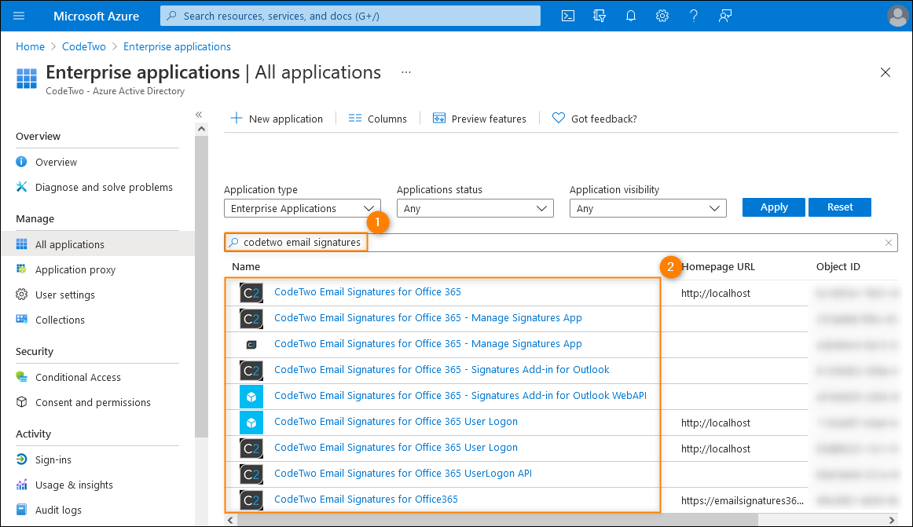Open User Logon link beside the C2 logo
This screenshot has width=913, height=527.
396,447
